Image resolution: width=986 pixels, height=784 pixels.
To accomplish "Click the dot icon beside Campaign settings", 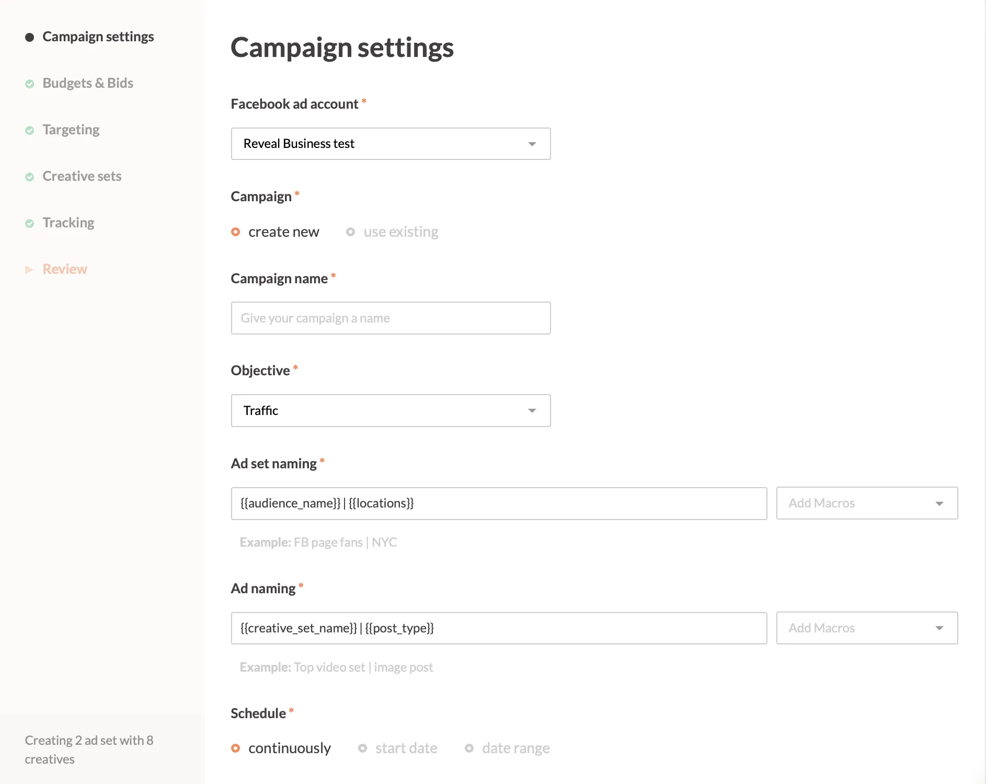I will pos(29,37).
